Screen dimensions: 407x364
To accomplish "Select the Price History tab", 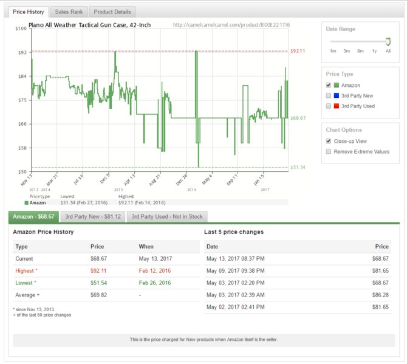I will coord(29,12).
